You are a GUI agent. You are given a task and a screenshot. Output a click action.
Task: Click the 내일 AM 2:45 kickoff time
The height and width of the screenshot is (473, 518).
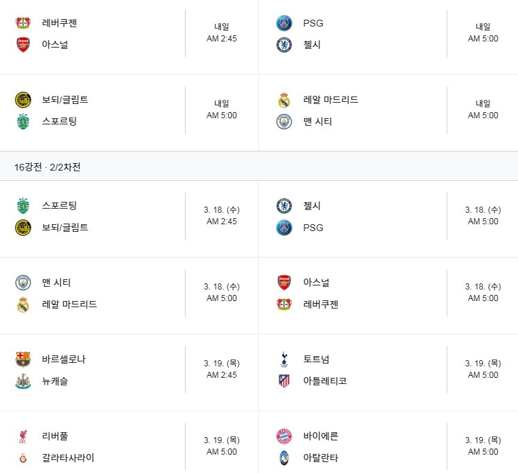tap(222, 33)
